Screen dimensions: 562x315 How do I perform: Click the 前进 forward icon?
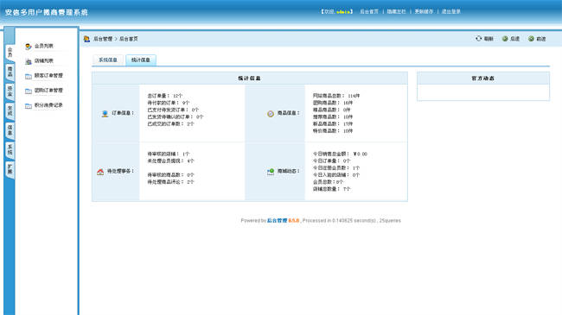click(x=531, y=39)
